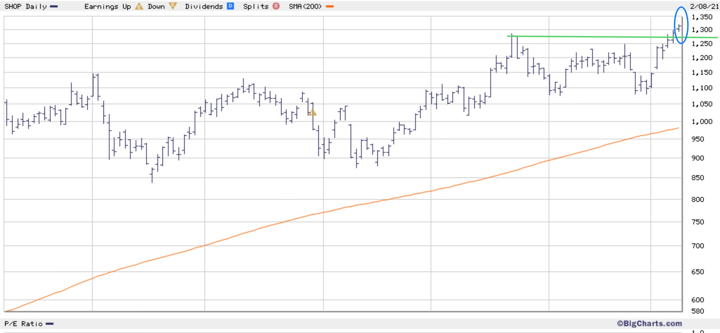Click the 580 price axis label
The height and width of the screenshot is (333, 720).
[x=698, y=311]
